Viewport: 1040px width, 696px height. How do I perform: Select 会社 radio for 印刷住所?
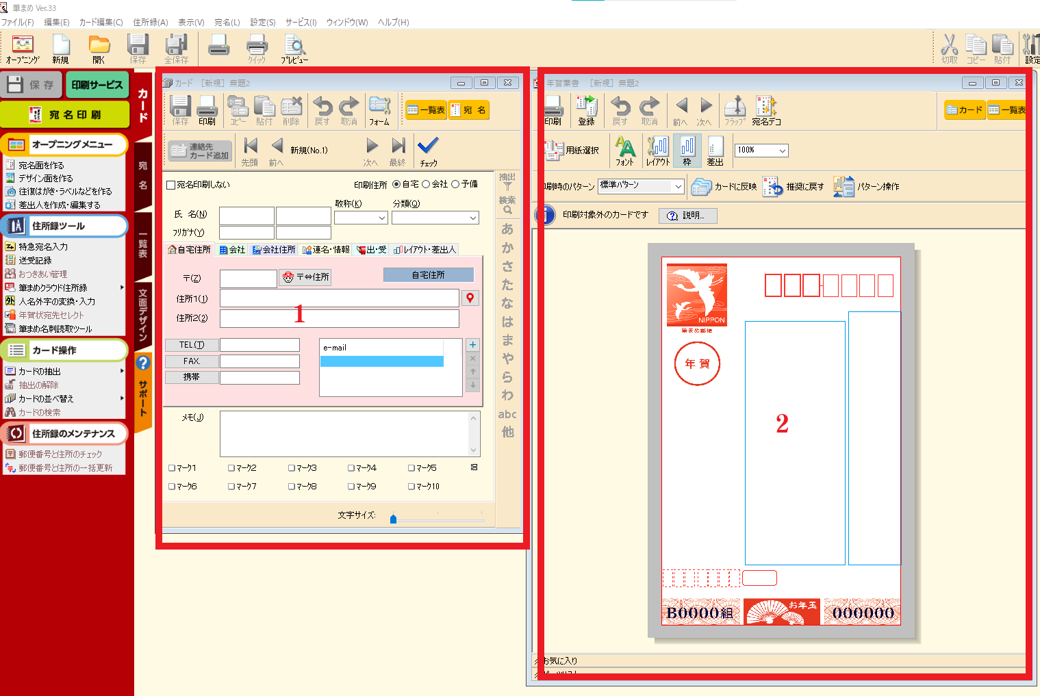pos(426,184)
